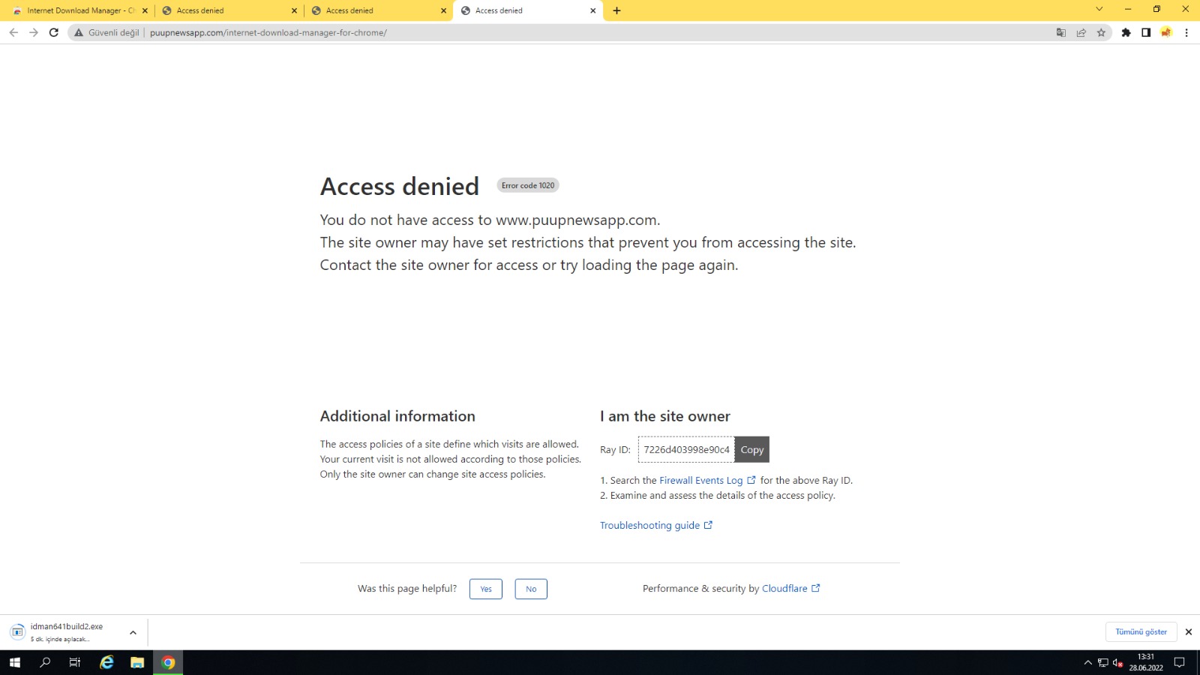Open Windows taskbar search
Image resolution: width=1200 pixels, height=675 pixels.
pyautogui.click(x=45, y=662)
